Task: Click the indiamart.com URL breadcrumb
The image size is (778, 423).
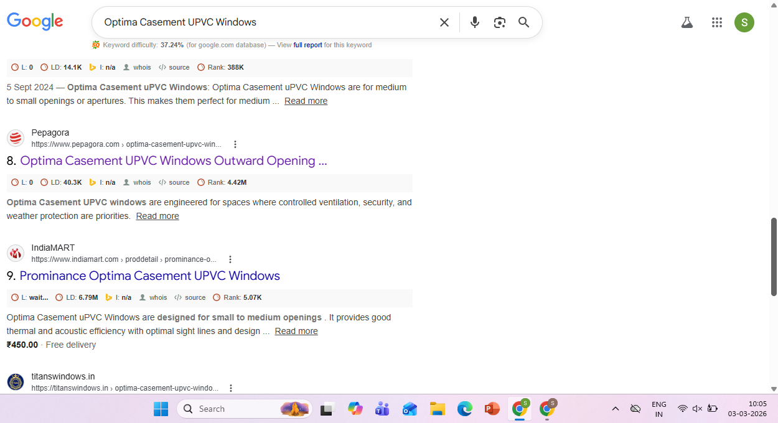Action: tap(124, 259)
